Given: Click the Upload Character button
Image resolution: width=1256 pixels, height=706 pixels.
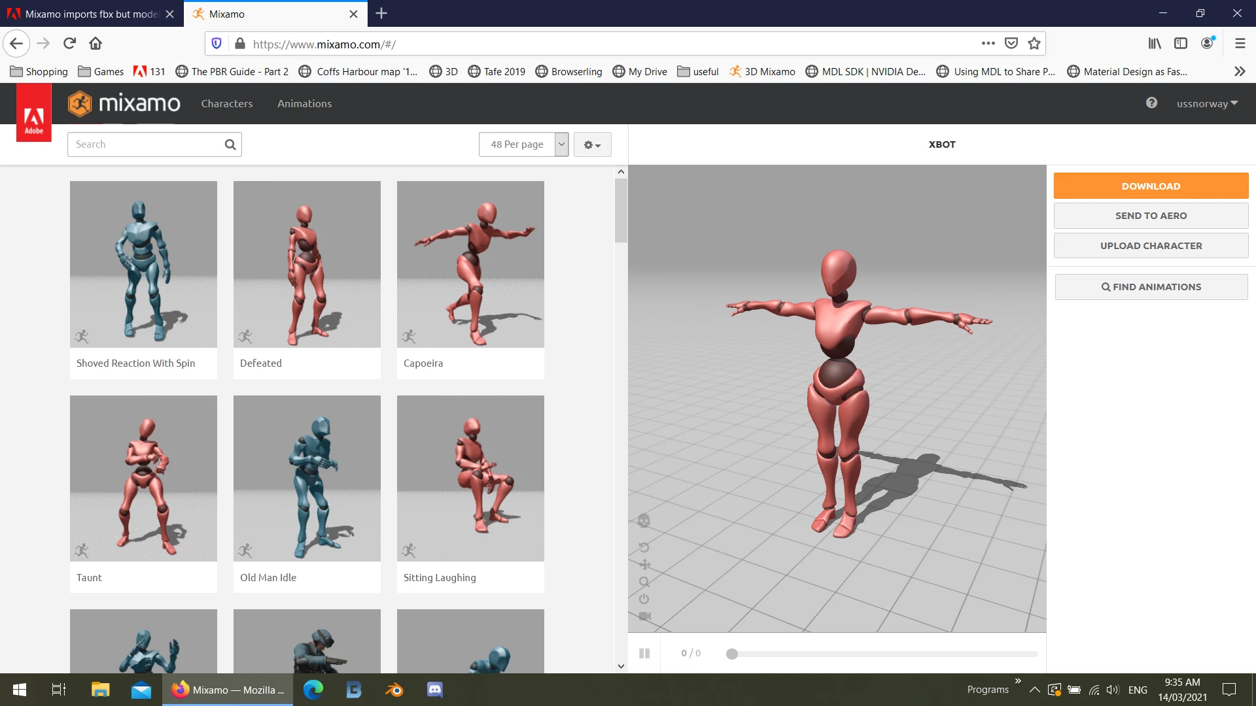Looking at the screenshot, I should [1151, 246].
